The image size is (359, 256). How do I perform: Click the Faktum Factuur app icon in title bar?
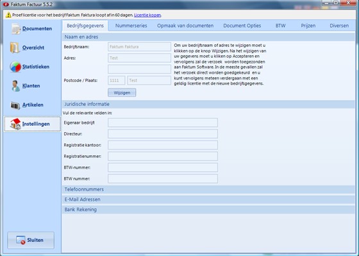click(x=6, y=4)
